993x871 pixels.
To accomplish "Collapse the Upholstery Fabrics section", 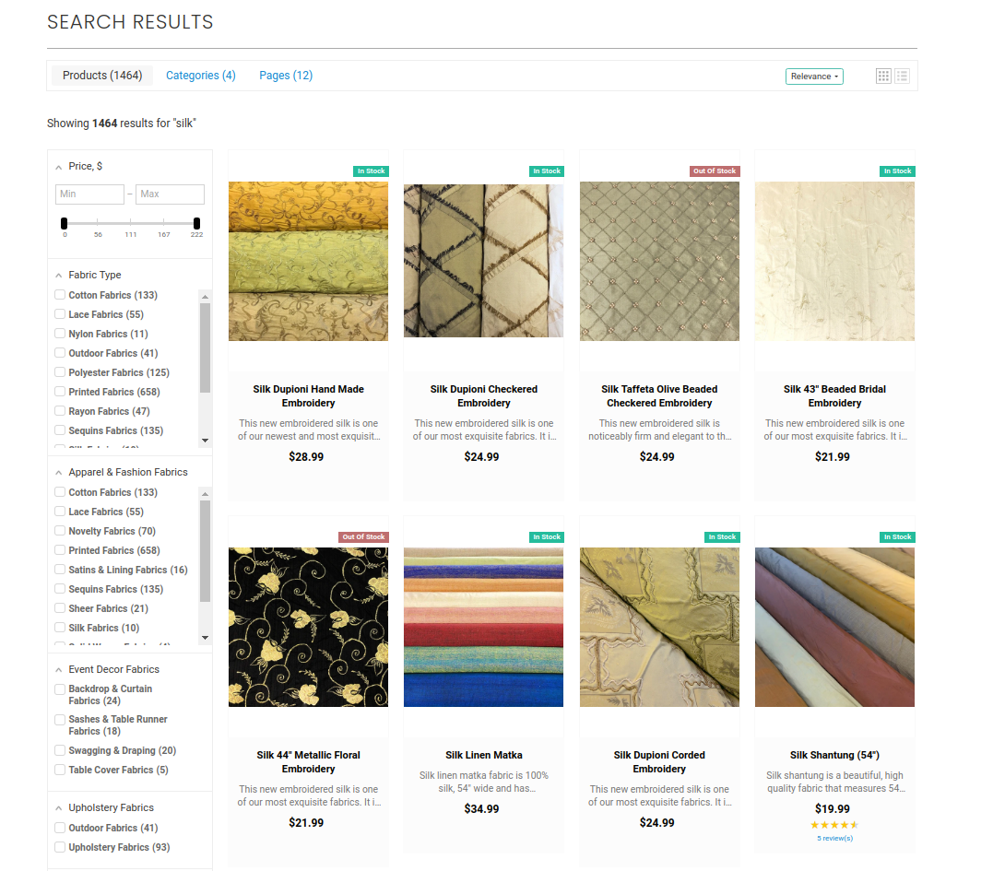I will [x=61, y=807].
